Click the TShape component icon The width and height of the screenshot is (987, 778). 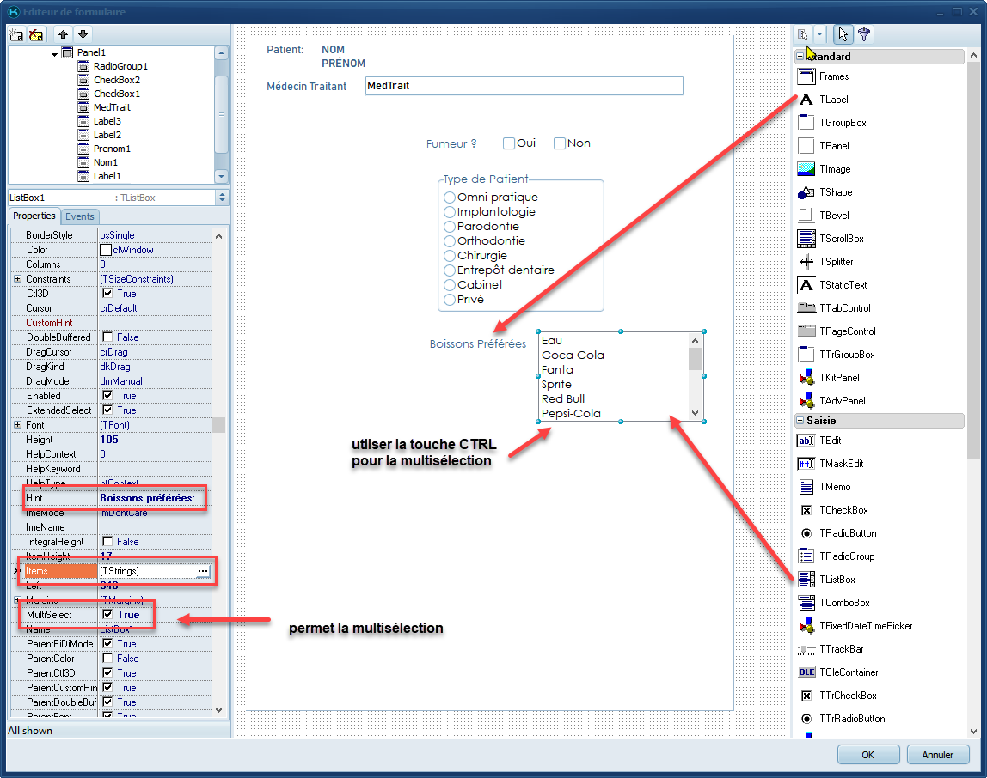coord(806,192)
